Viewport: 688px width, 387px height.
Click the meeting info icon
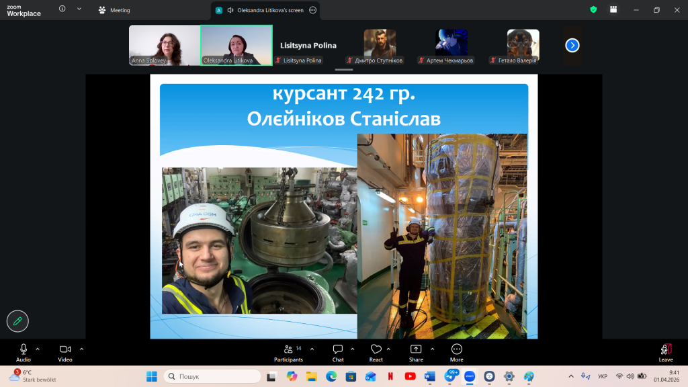[62, 9]
